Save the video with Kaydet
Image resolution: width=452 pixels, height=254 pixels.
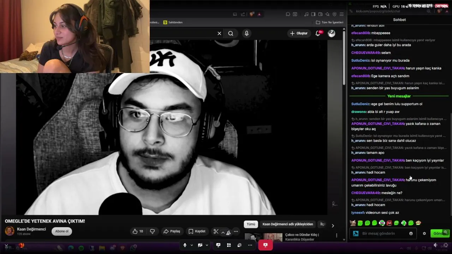197,231
